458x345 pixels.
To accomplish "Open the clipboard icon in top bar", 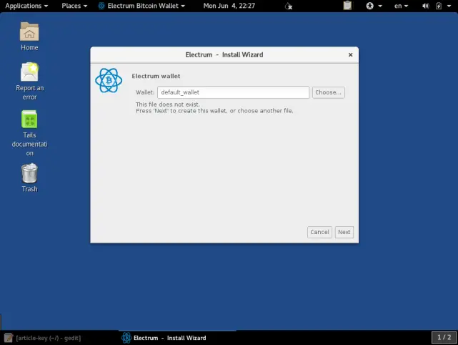I will [x=347, y=6].
